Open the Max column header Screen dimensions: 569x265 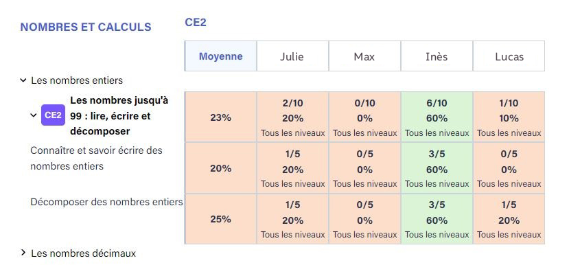[364, 56]
